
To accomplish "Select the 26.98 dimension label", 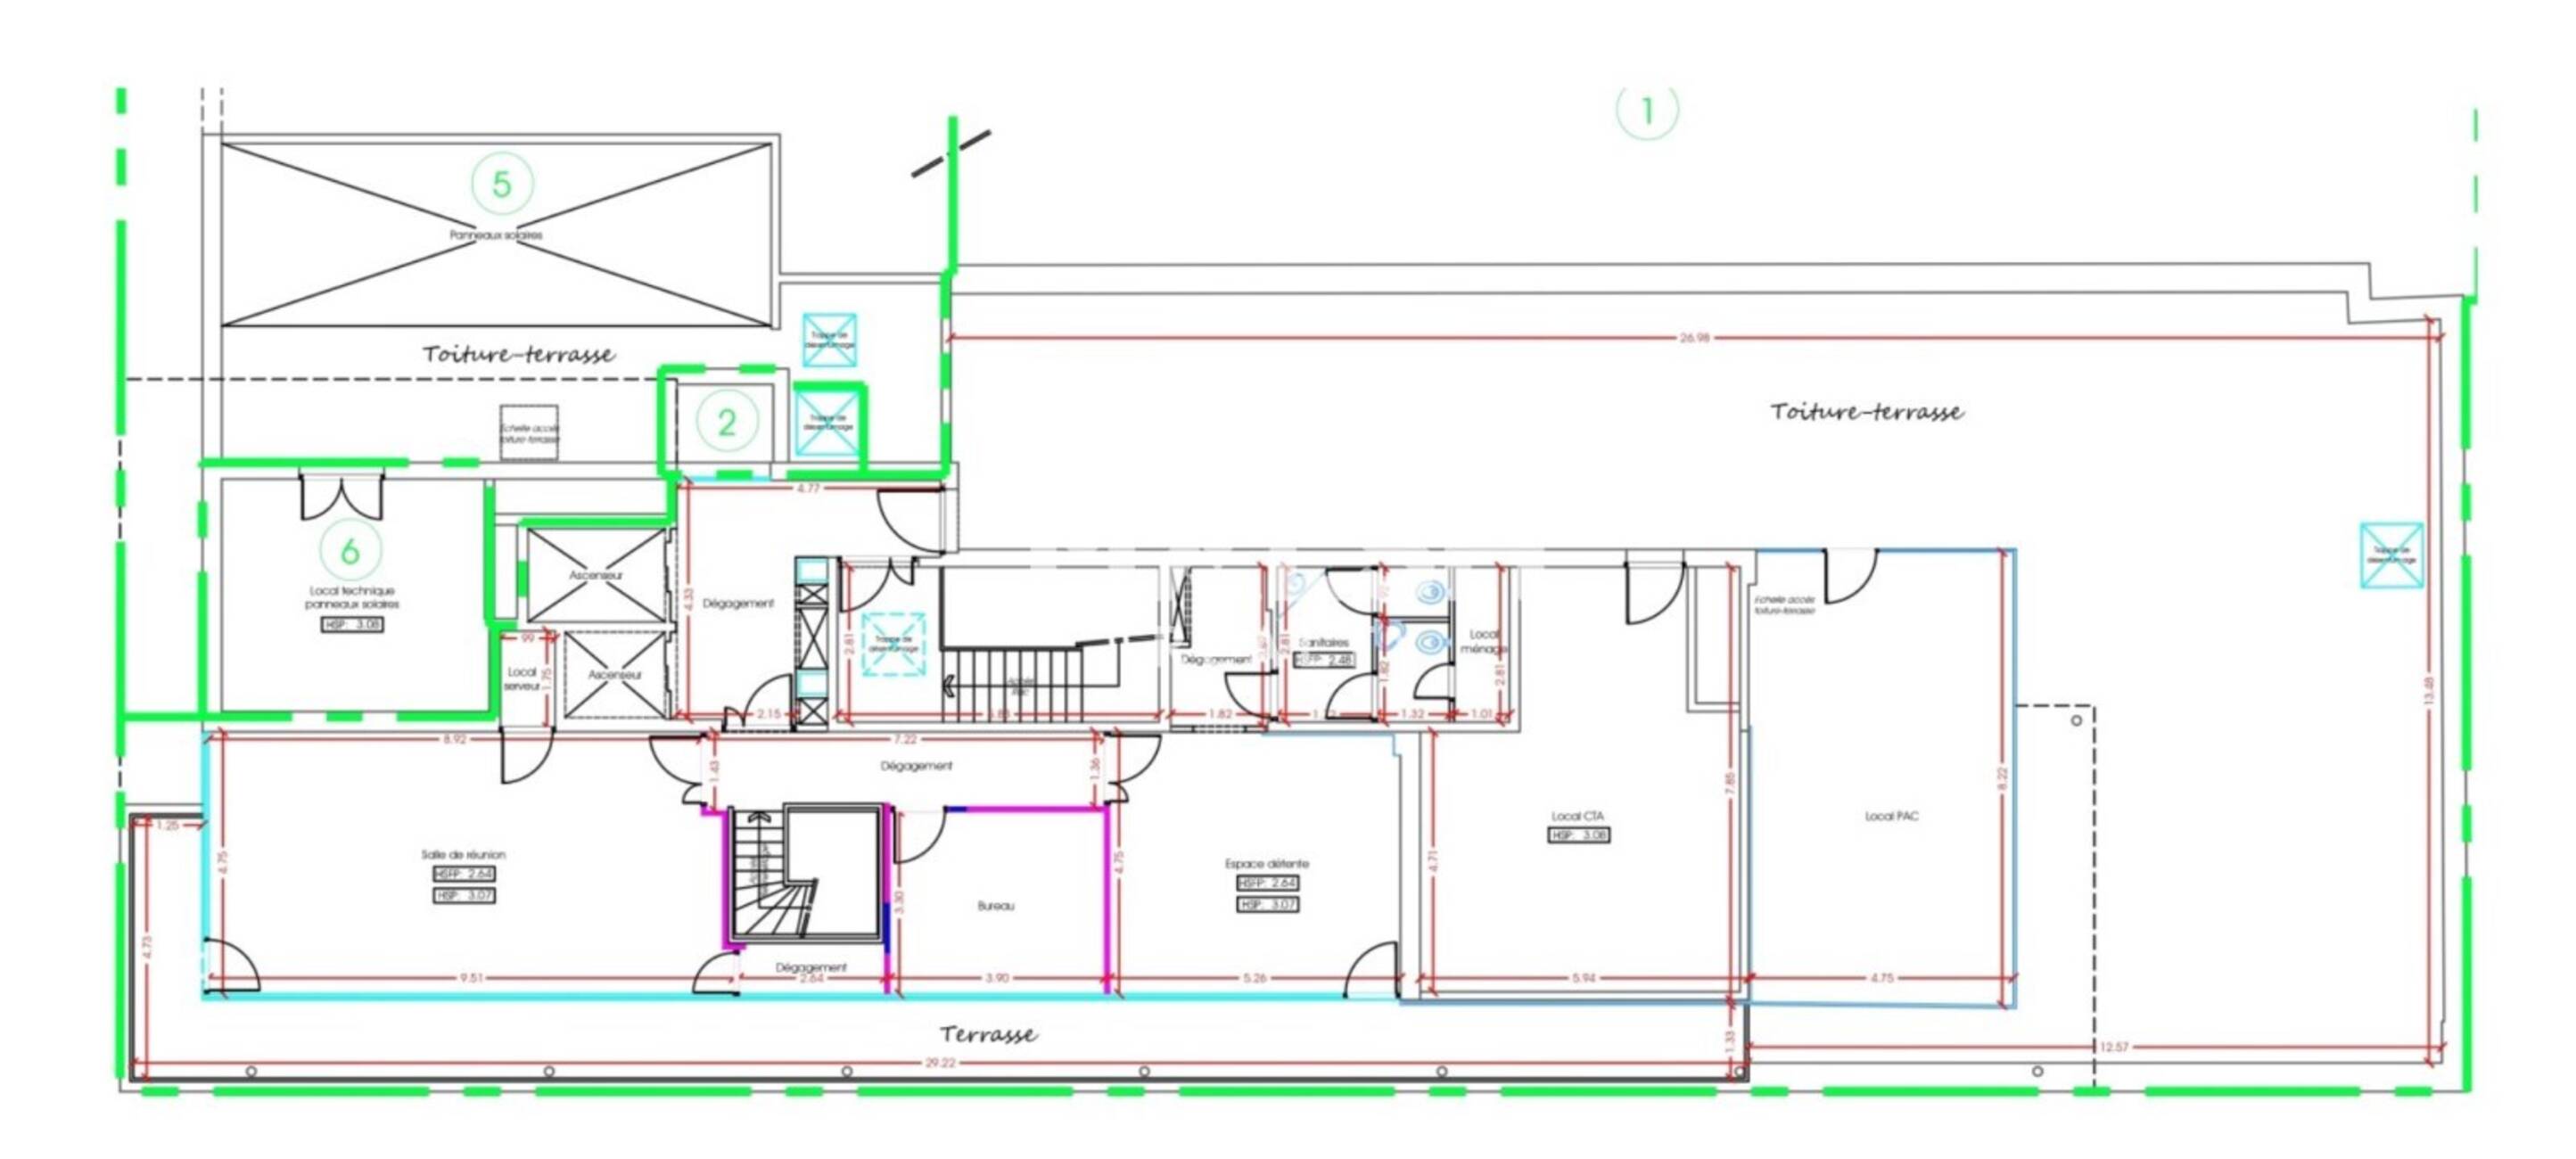I will tap(1694, 338).
